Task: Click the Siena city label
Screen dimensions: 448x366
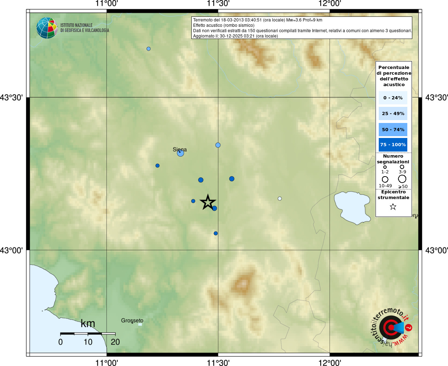Action: click(x=180, y=149)
